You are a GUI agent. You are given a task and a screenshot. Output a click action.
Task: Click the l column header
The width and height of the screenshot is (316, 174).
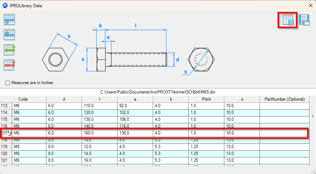[100, 99]
